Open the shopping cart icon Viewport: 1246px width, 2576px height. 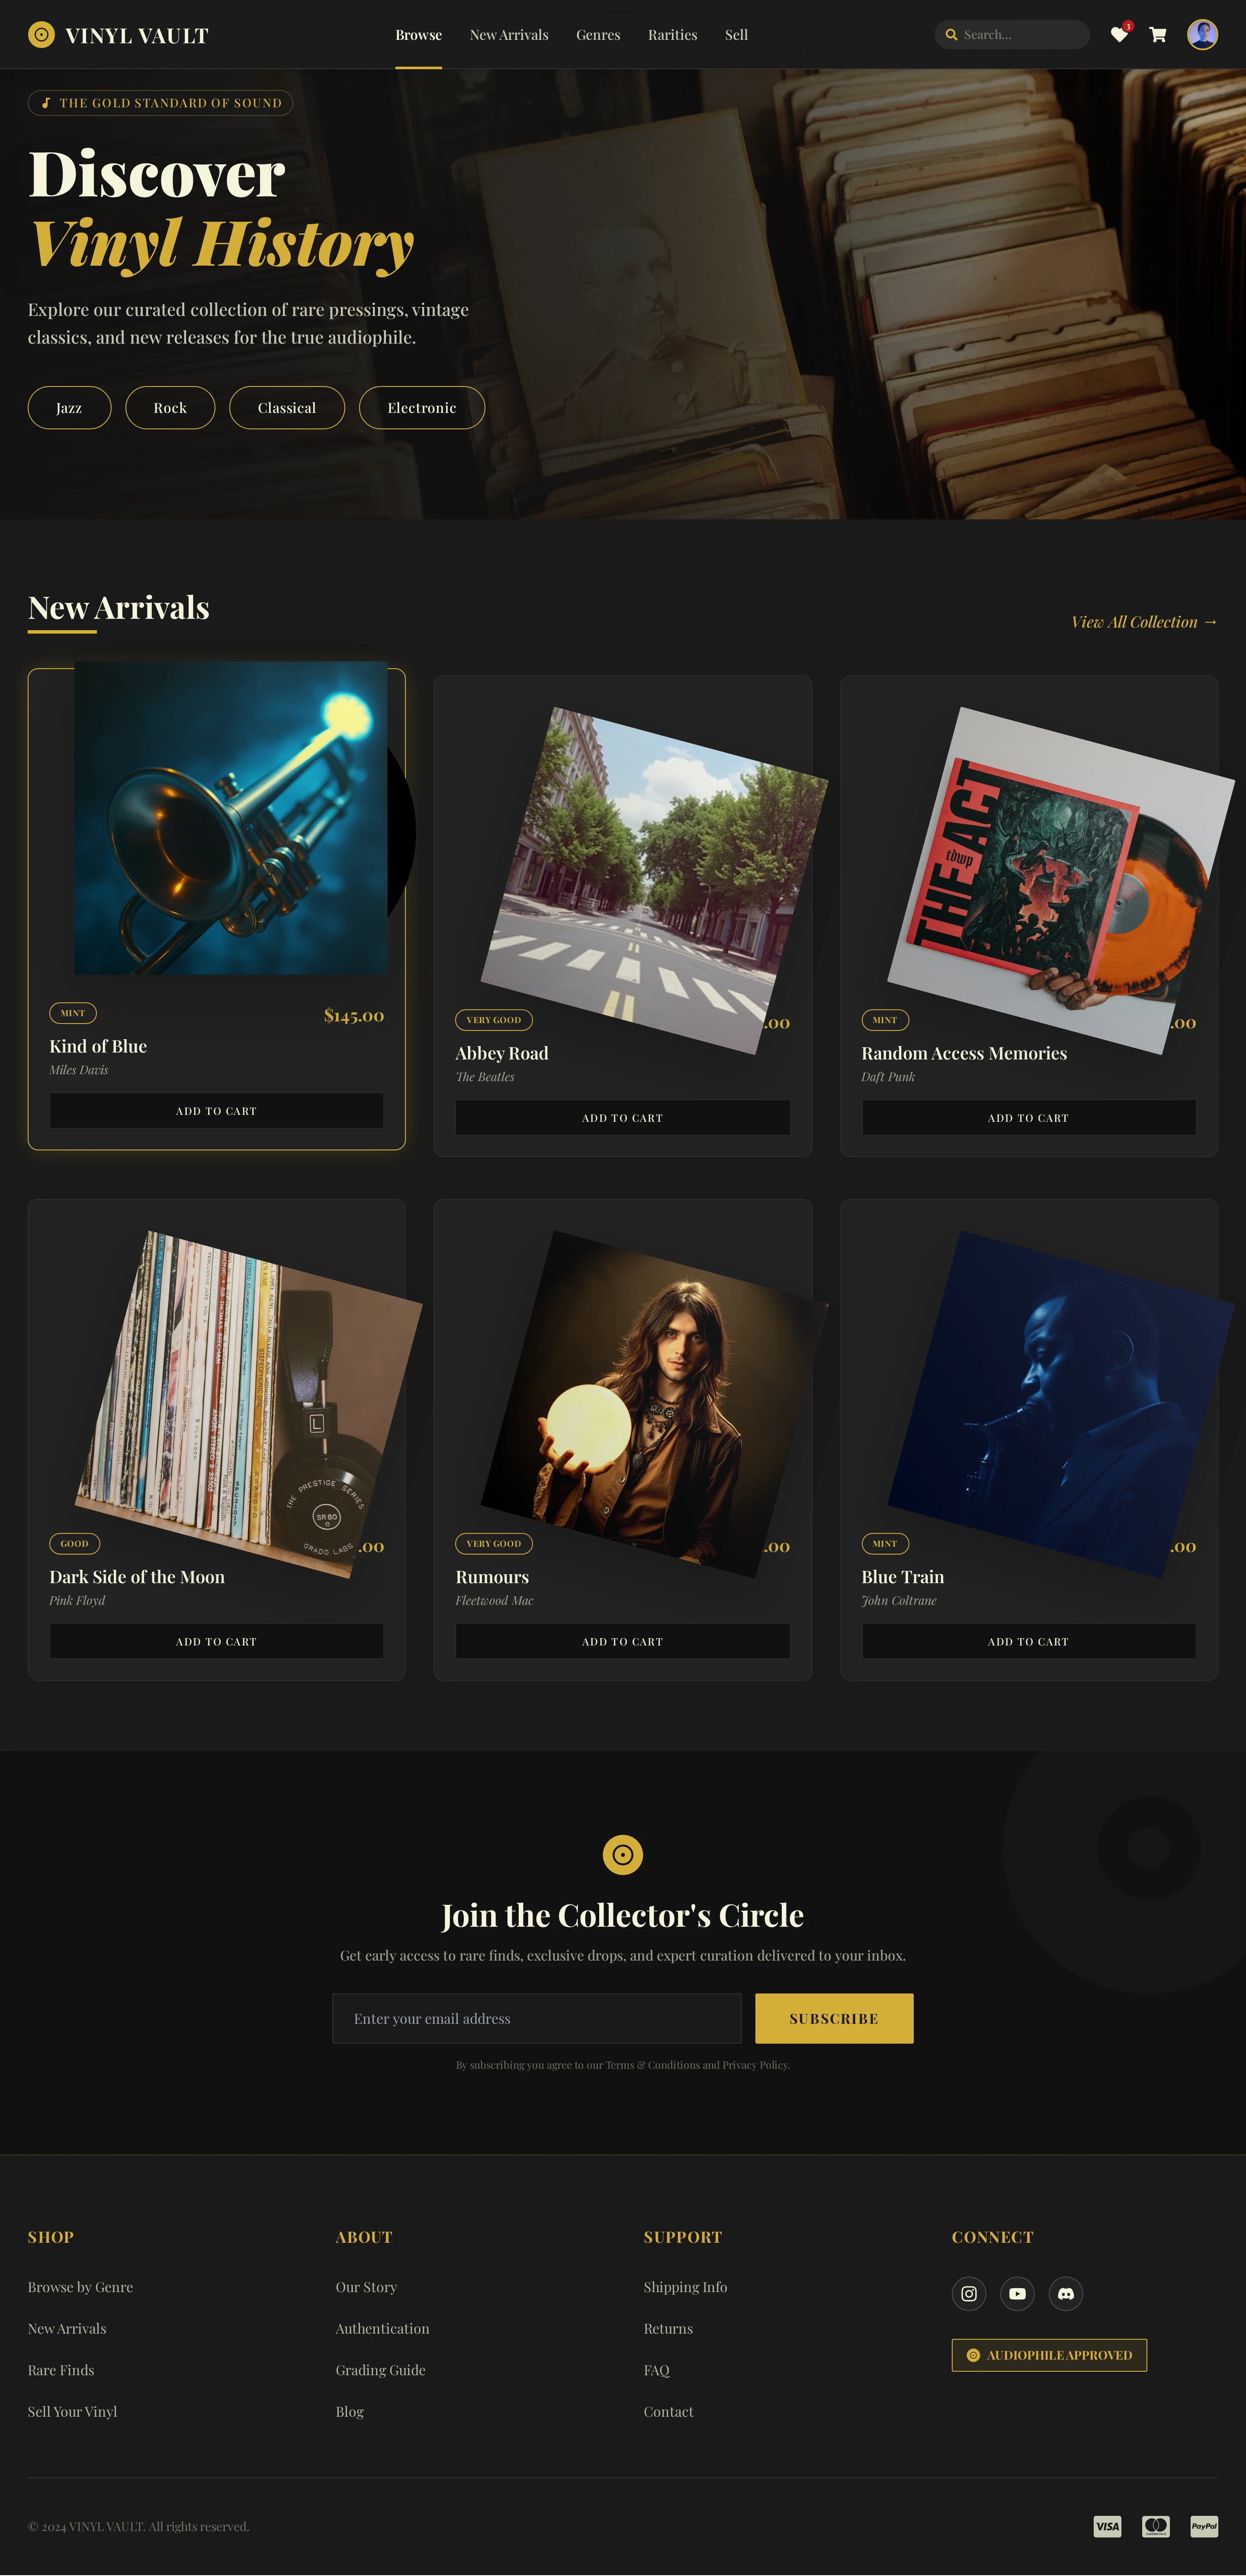coord(1158,35)
